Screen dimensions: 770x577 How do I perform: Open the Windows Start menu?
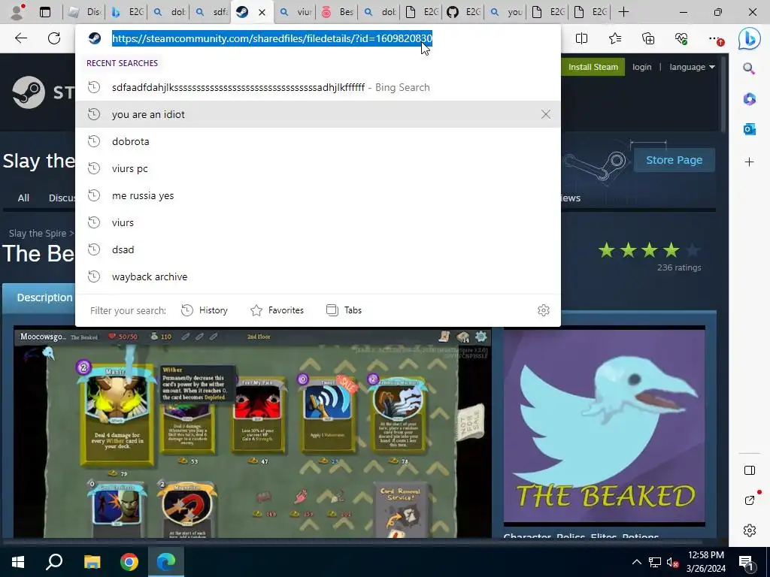pos(18,562)
